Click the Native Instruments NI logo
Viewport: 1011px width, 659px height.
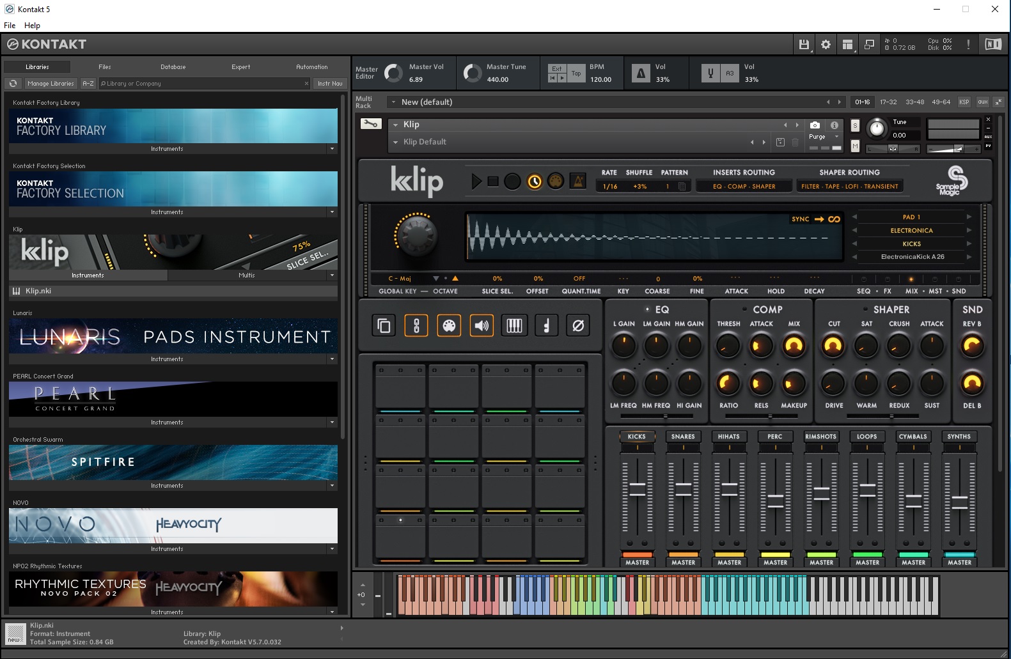coord(993,44)
